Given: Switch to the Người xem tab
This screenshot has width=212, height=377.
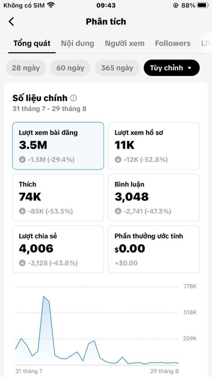Looking at the screenshot, I should point(125,44).
